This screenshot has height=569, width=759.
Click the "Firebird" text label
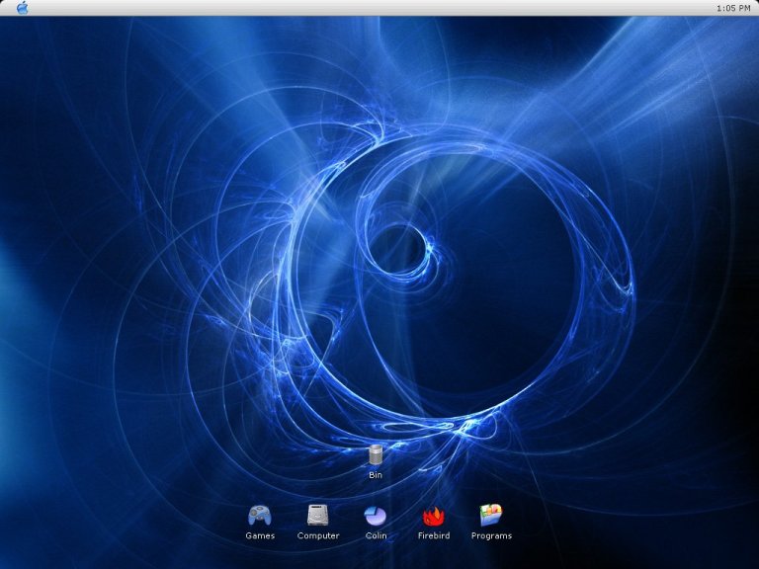click(x=434, y=536)
